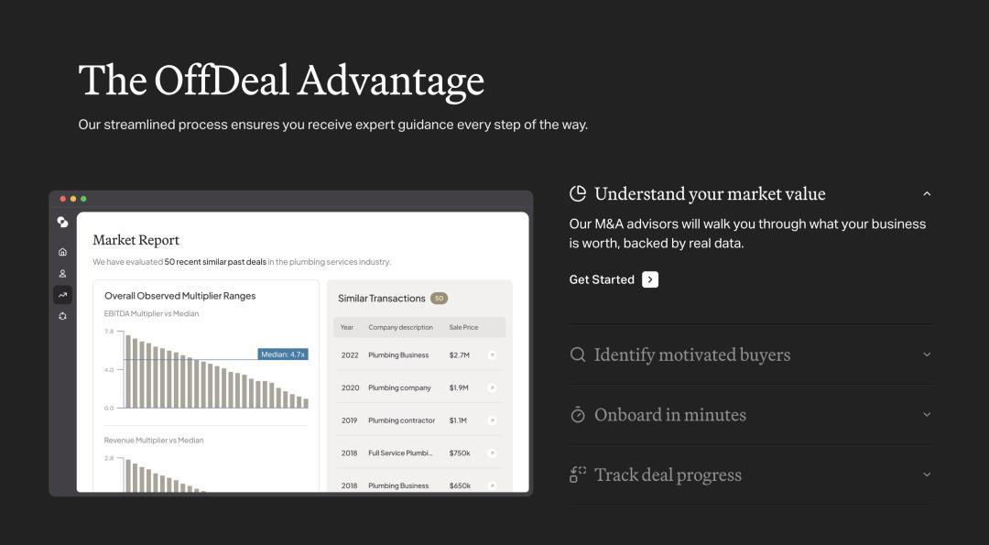Screen dimensions: 989x545
Task: Select the Track deal progress heading
Action: (x=668, y=475)
